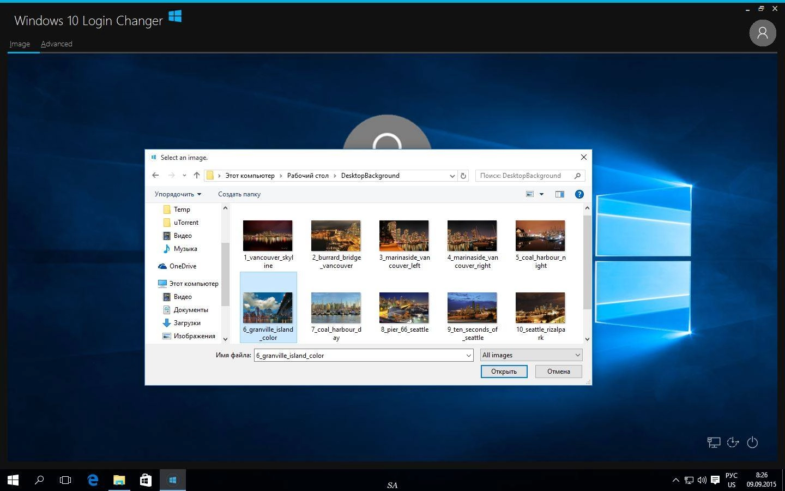Go back in the file dialog
Screen dimensions: 785x491
tap(155, 175)
